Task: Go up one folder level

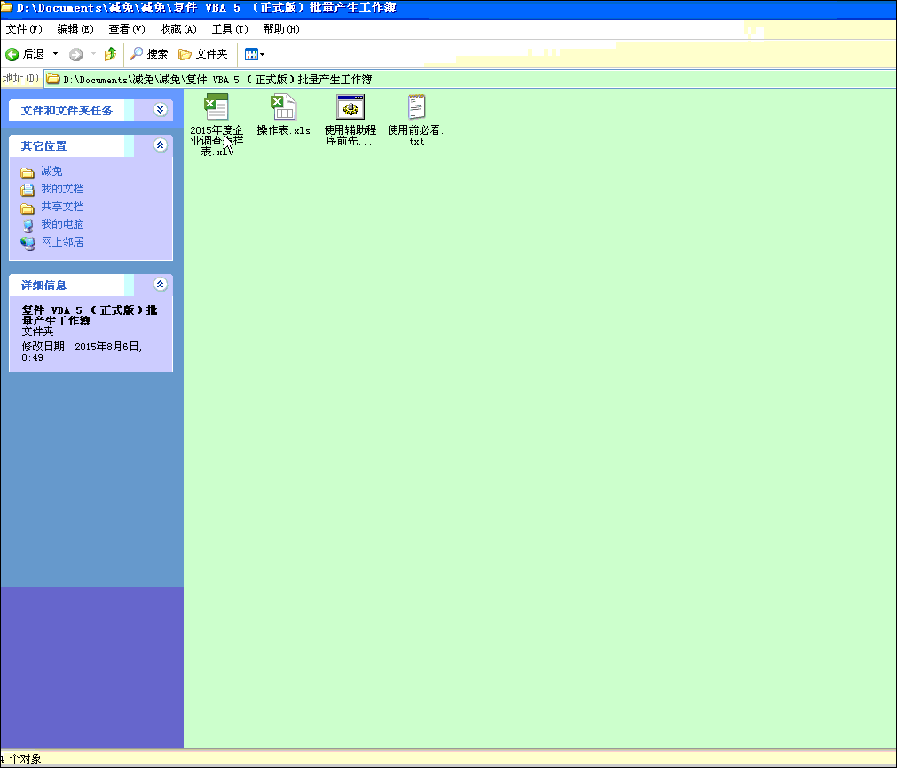Action: (111, 54)
